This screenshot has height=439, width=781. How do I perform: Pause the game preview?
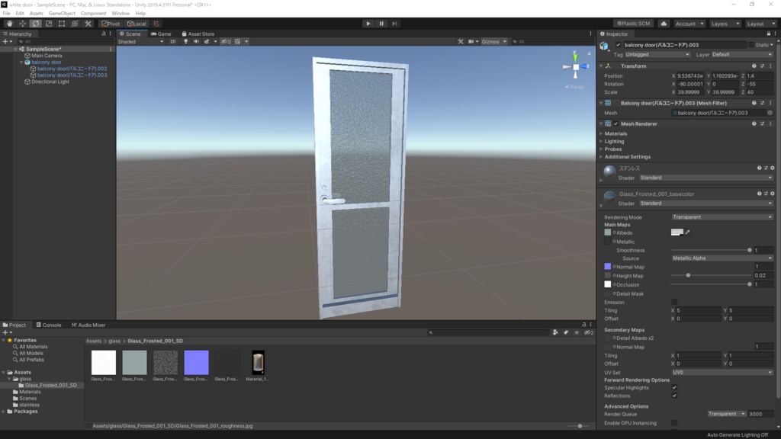tap(381, 24)
